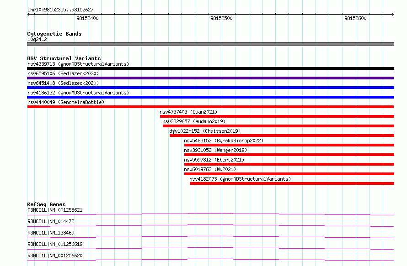Open variant nsv5483152 (ByrskaBishop2022) label
407x266 pixels.
tap(224, 141)
